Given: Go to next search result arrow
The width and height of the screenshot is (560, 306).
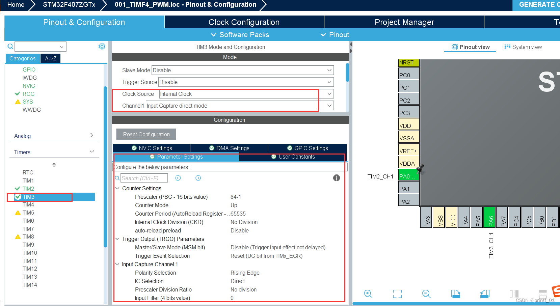Looking at the screenshot, I should click(x=198, y=178).
